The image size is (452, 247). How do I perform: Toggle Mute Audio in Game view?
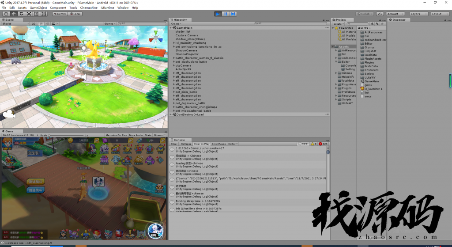click(x=136, y=135)
